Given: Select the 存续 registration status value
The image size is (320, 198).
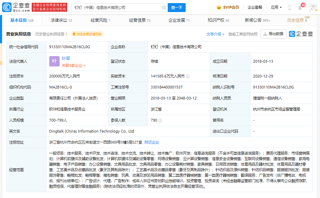Looking at the screenshot, I should (154, 61).
